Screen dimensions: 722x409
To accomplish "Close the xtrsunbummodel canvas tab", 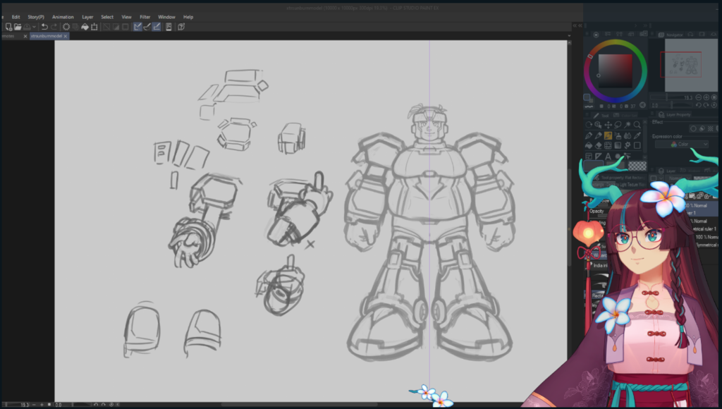I will point(66,36).
